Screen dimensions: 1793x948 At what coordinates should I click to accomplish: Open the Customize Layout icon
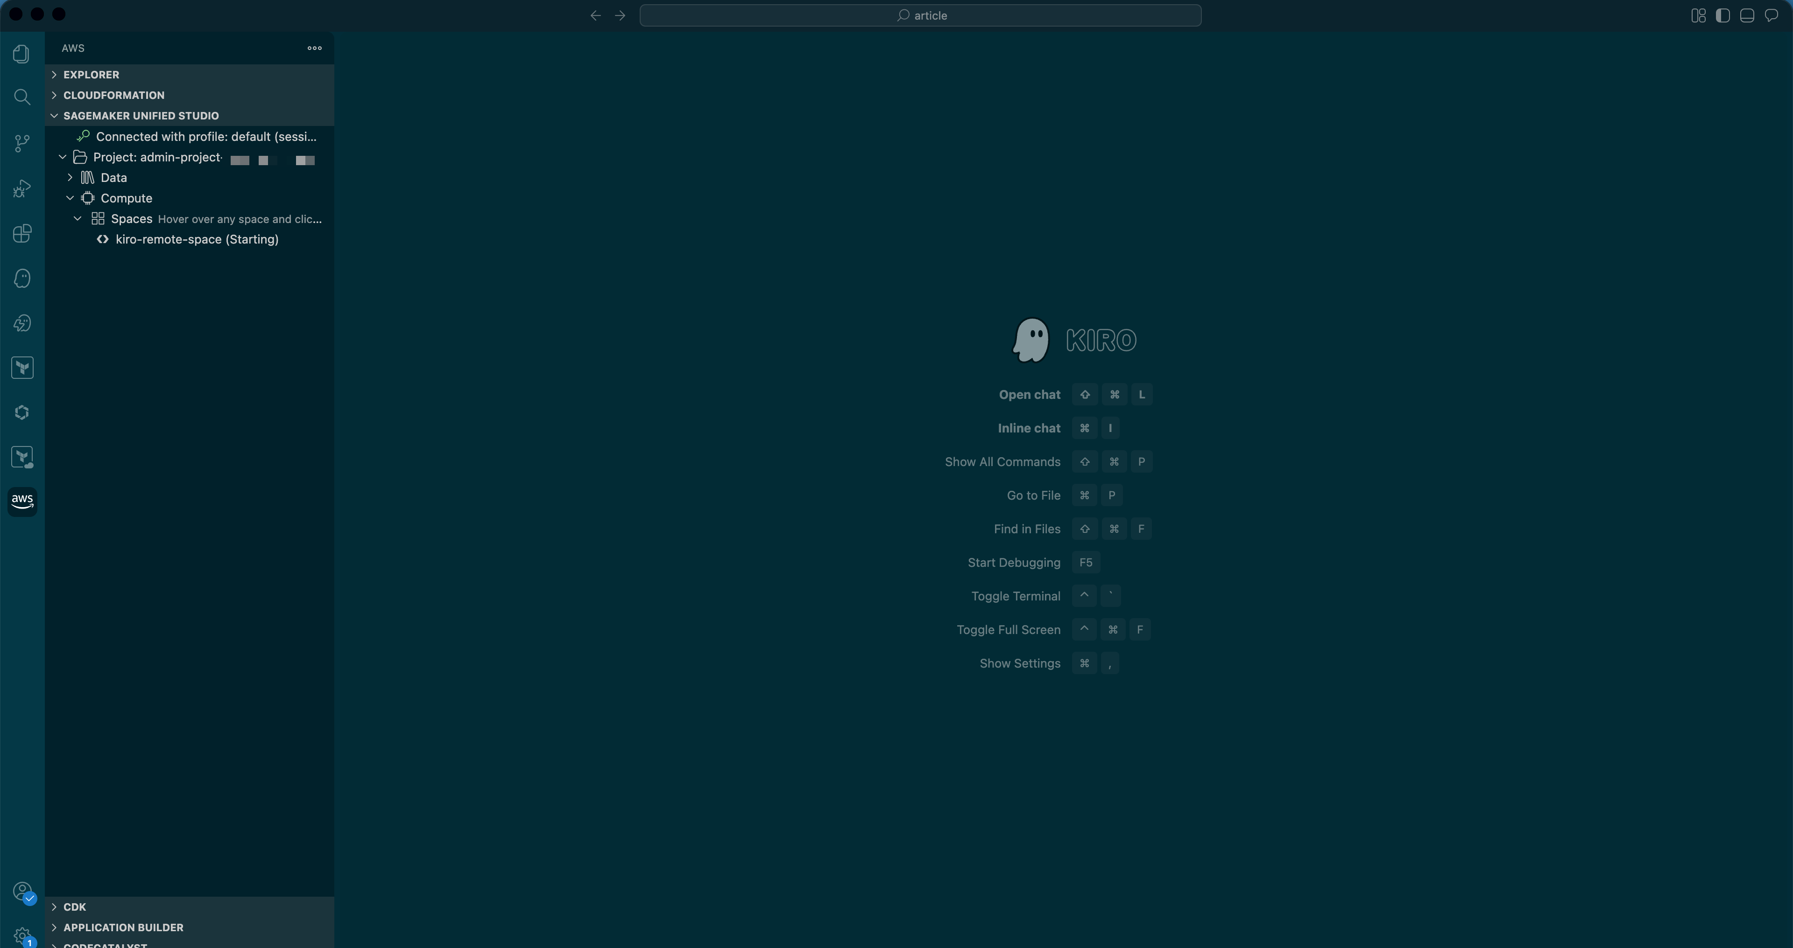pyautogui.click(x=1698, y=15)
